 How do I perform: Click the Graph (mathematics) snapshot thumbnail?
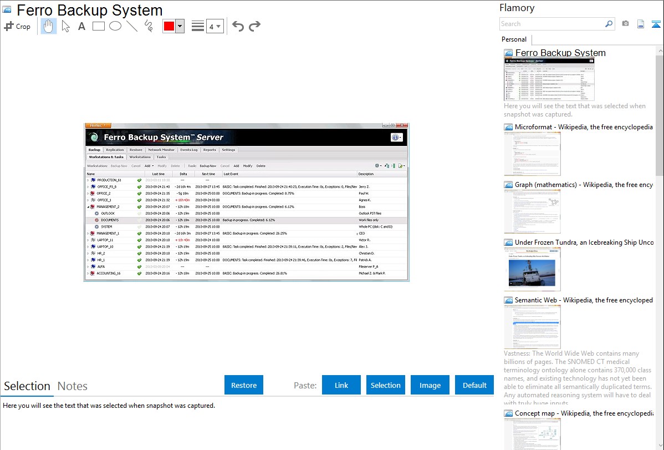click(532, 211)
